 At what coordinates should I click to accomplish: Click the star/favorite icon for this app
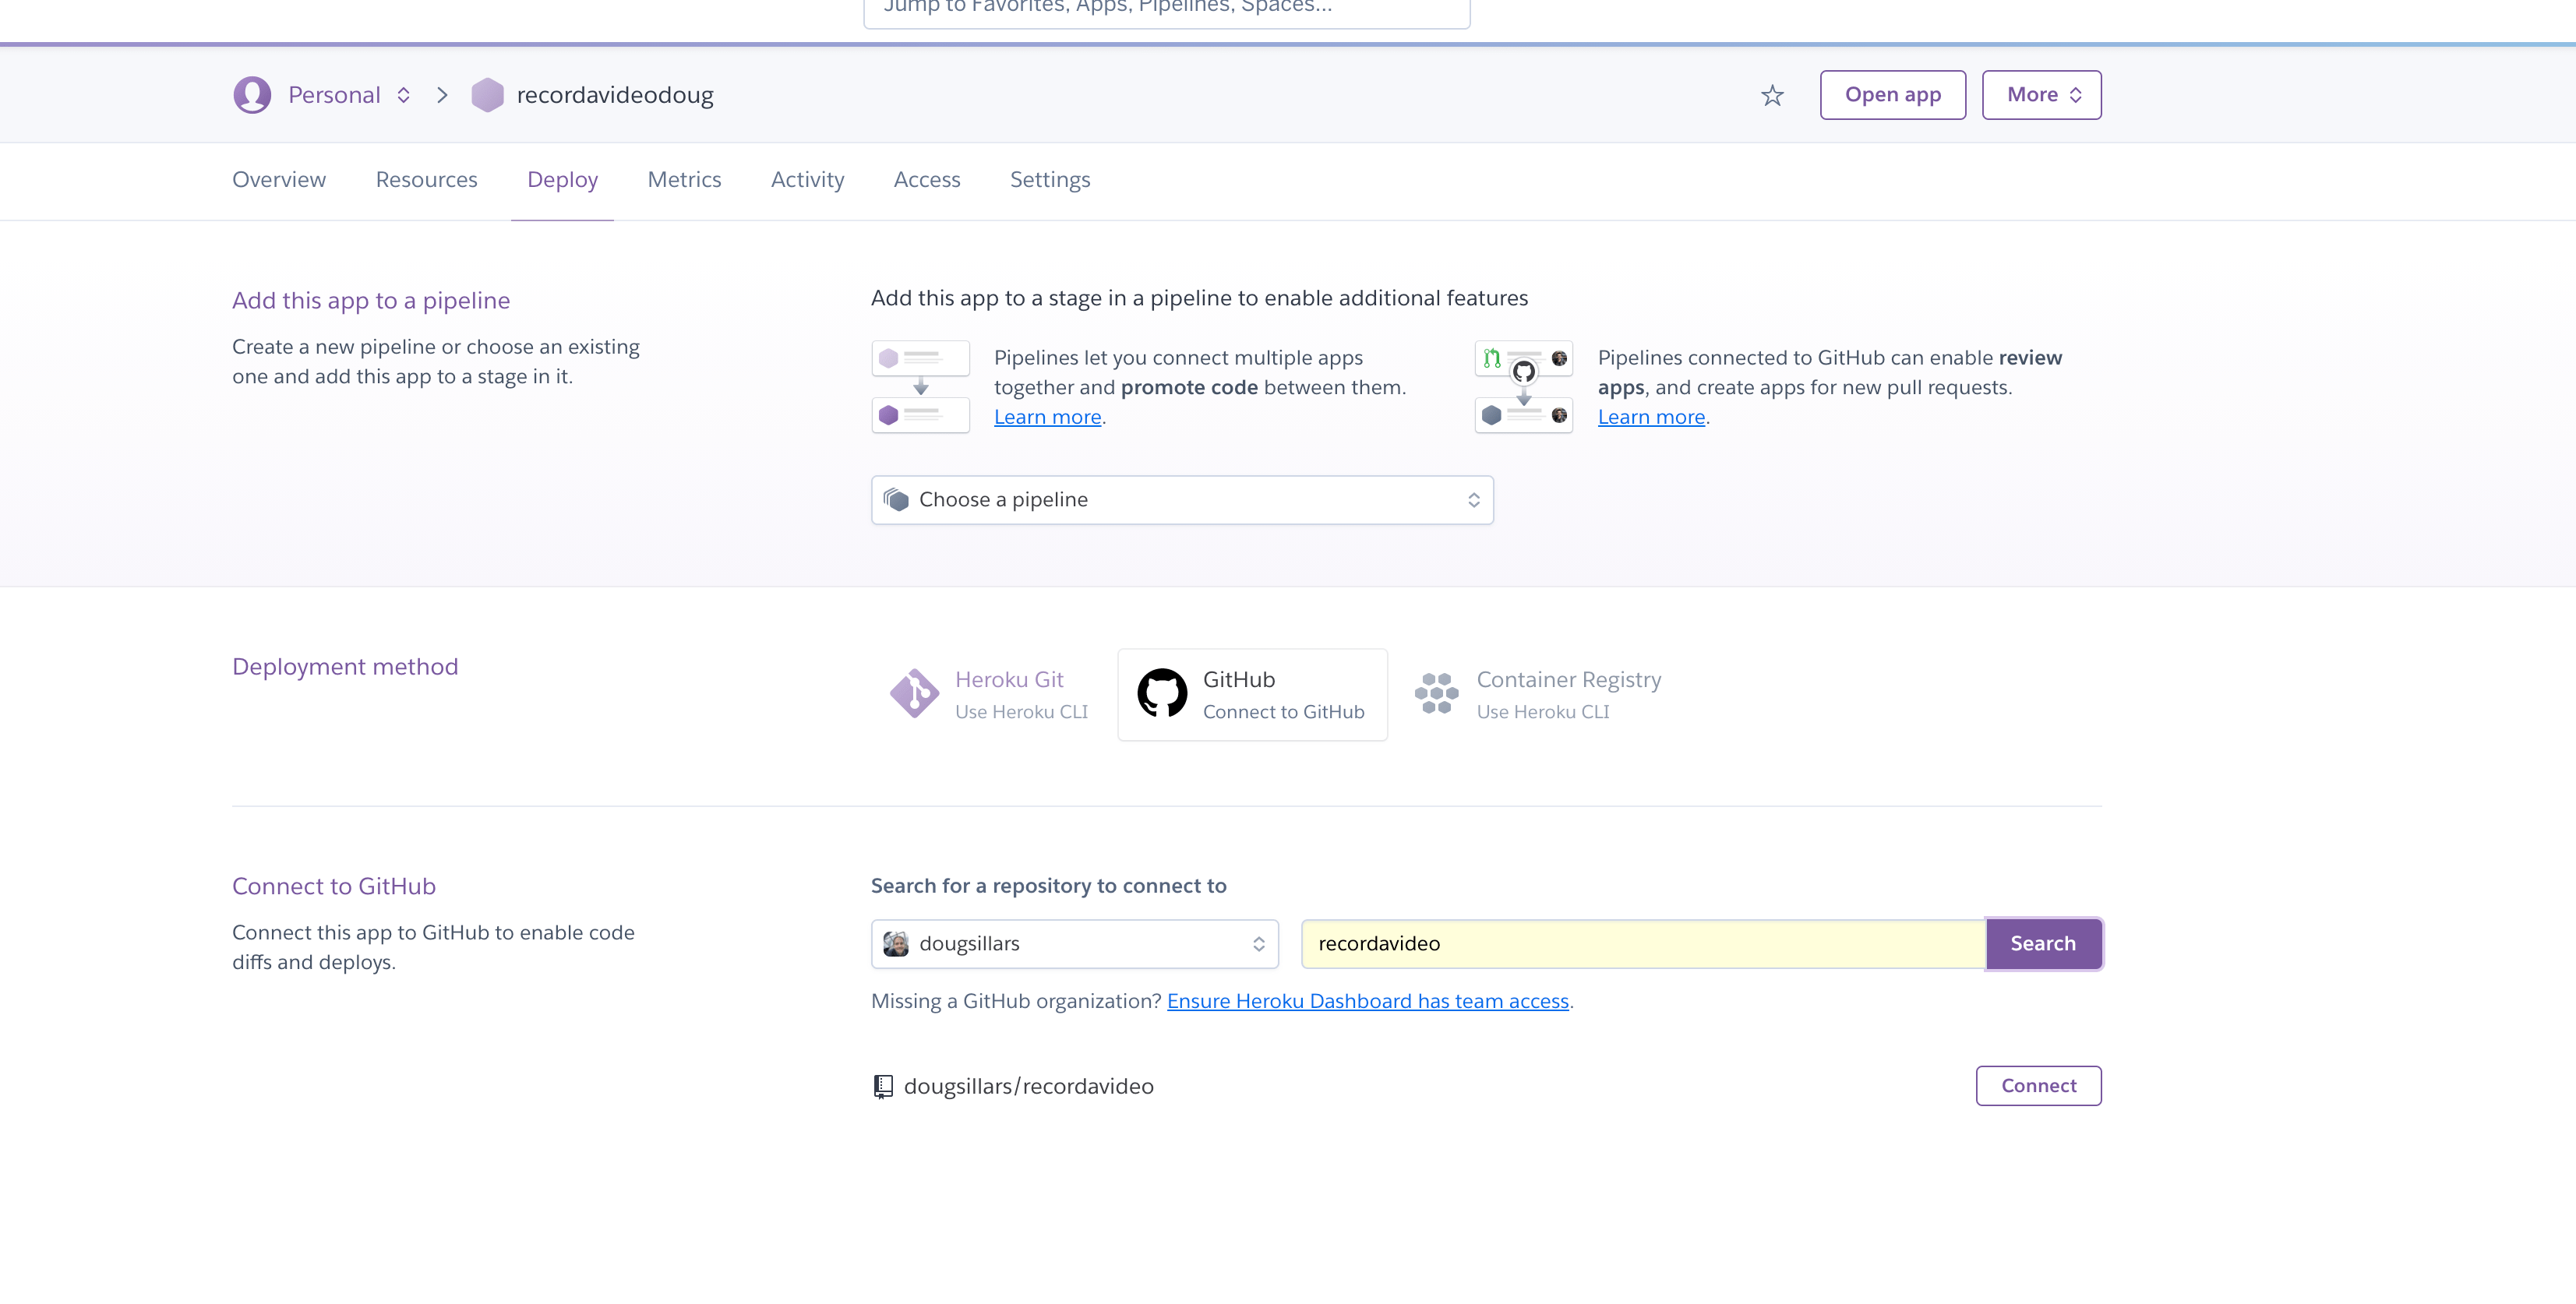[1771, 95]
